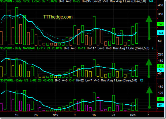Click the cyan 144 moving average marker
Image resolution: width=166 pixels, height=119 pixels.
point(161,33)
